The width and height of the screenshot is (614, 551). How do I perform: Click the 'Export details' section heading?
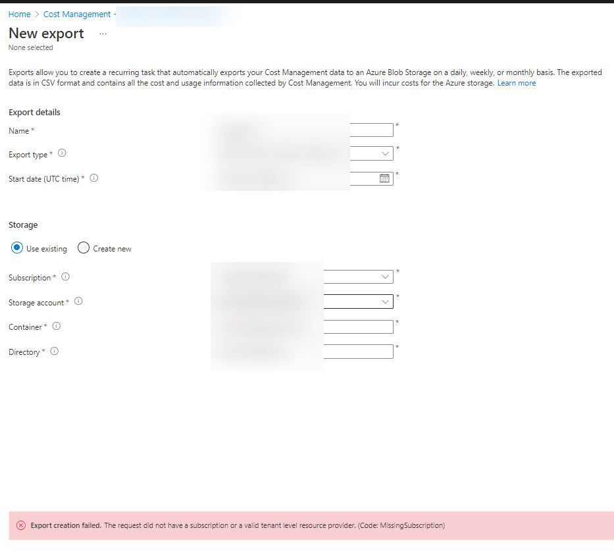[34, 113]
